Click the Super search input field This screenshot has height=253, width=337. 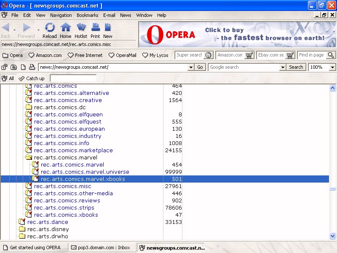(x=189, y=55)
